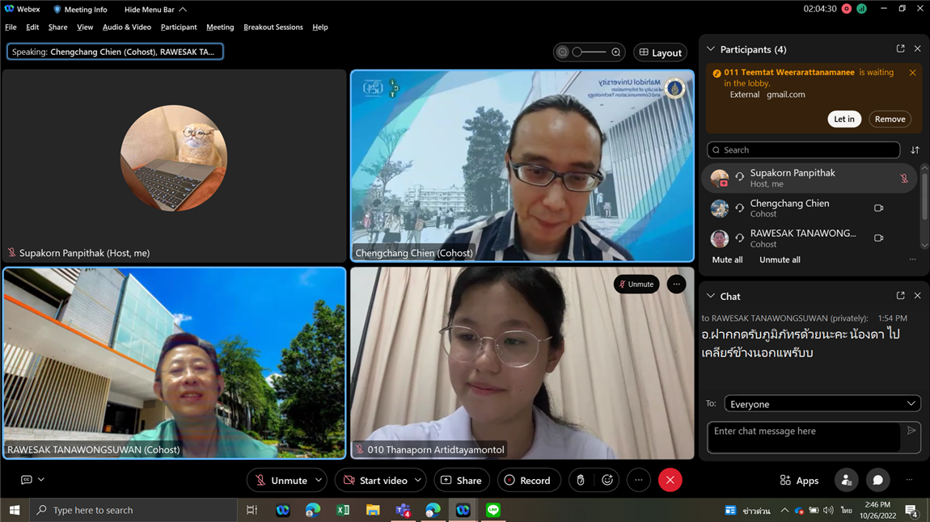This screenshot has width=930, height=522.
Task: Collapse the Chat panel section
Action: tap(711, 297)
